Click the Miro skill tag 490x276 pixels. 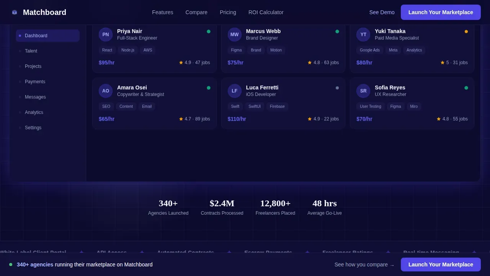pyautogui.click(x=414, y=107)
